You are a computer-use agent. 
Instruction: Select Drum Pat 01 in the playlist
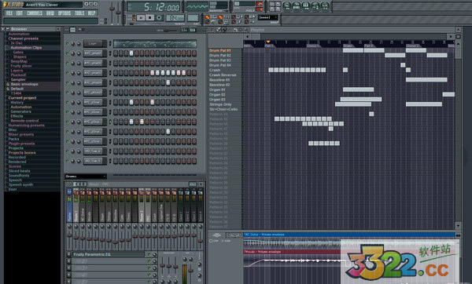(220, 50)
